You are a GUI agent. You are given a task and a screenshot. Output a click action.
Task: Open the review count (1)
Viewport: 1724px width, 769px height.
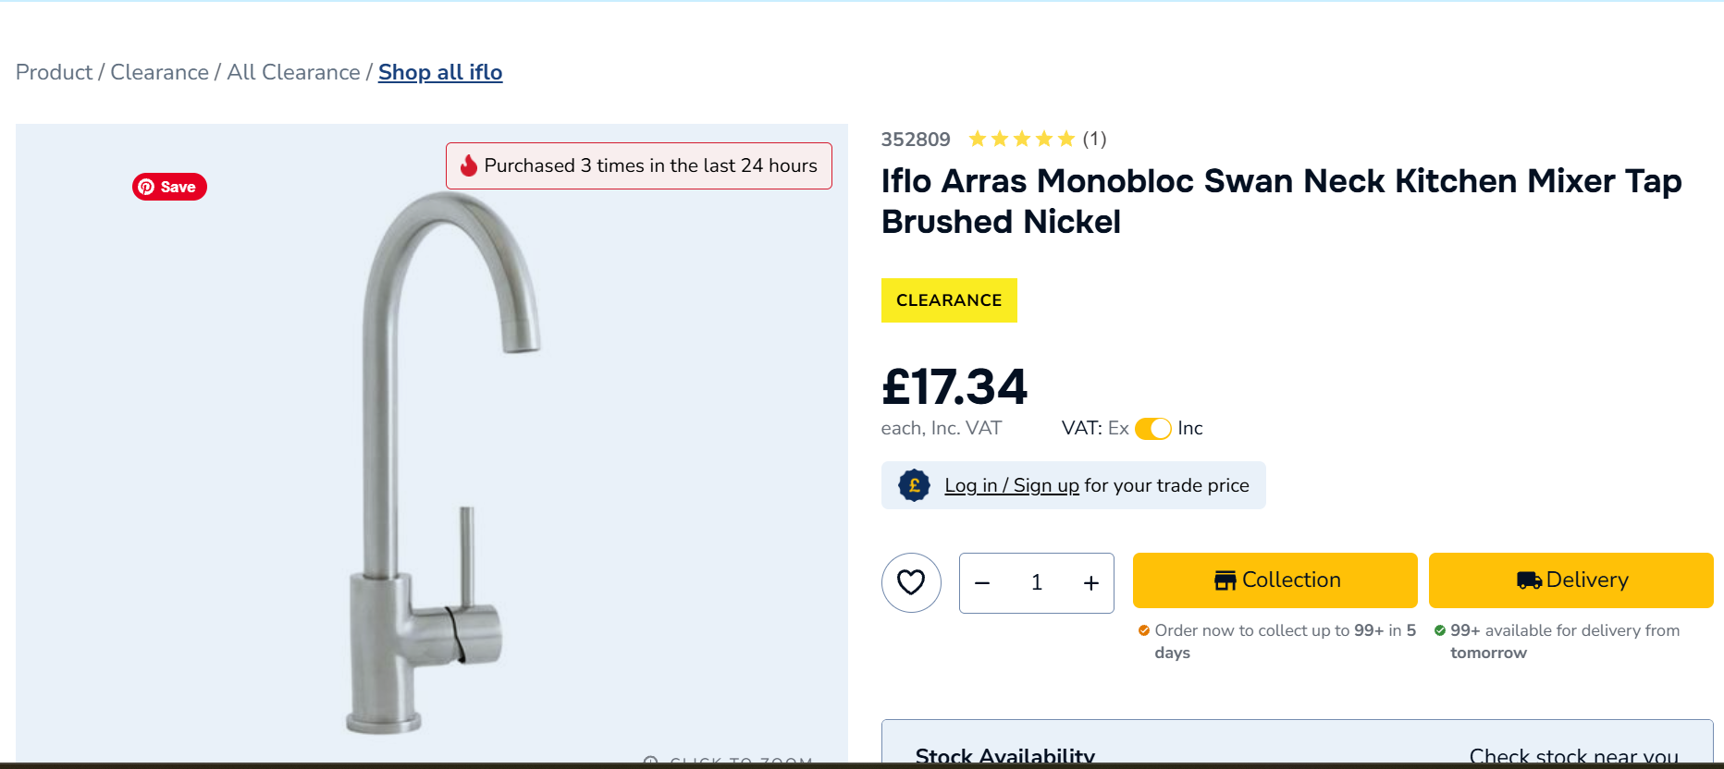pyautogui.click(x=1094, y=139)
